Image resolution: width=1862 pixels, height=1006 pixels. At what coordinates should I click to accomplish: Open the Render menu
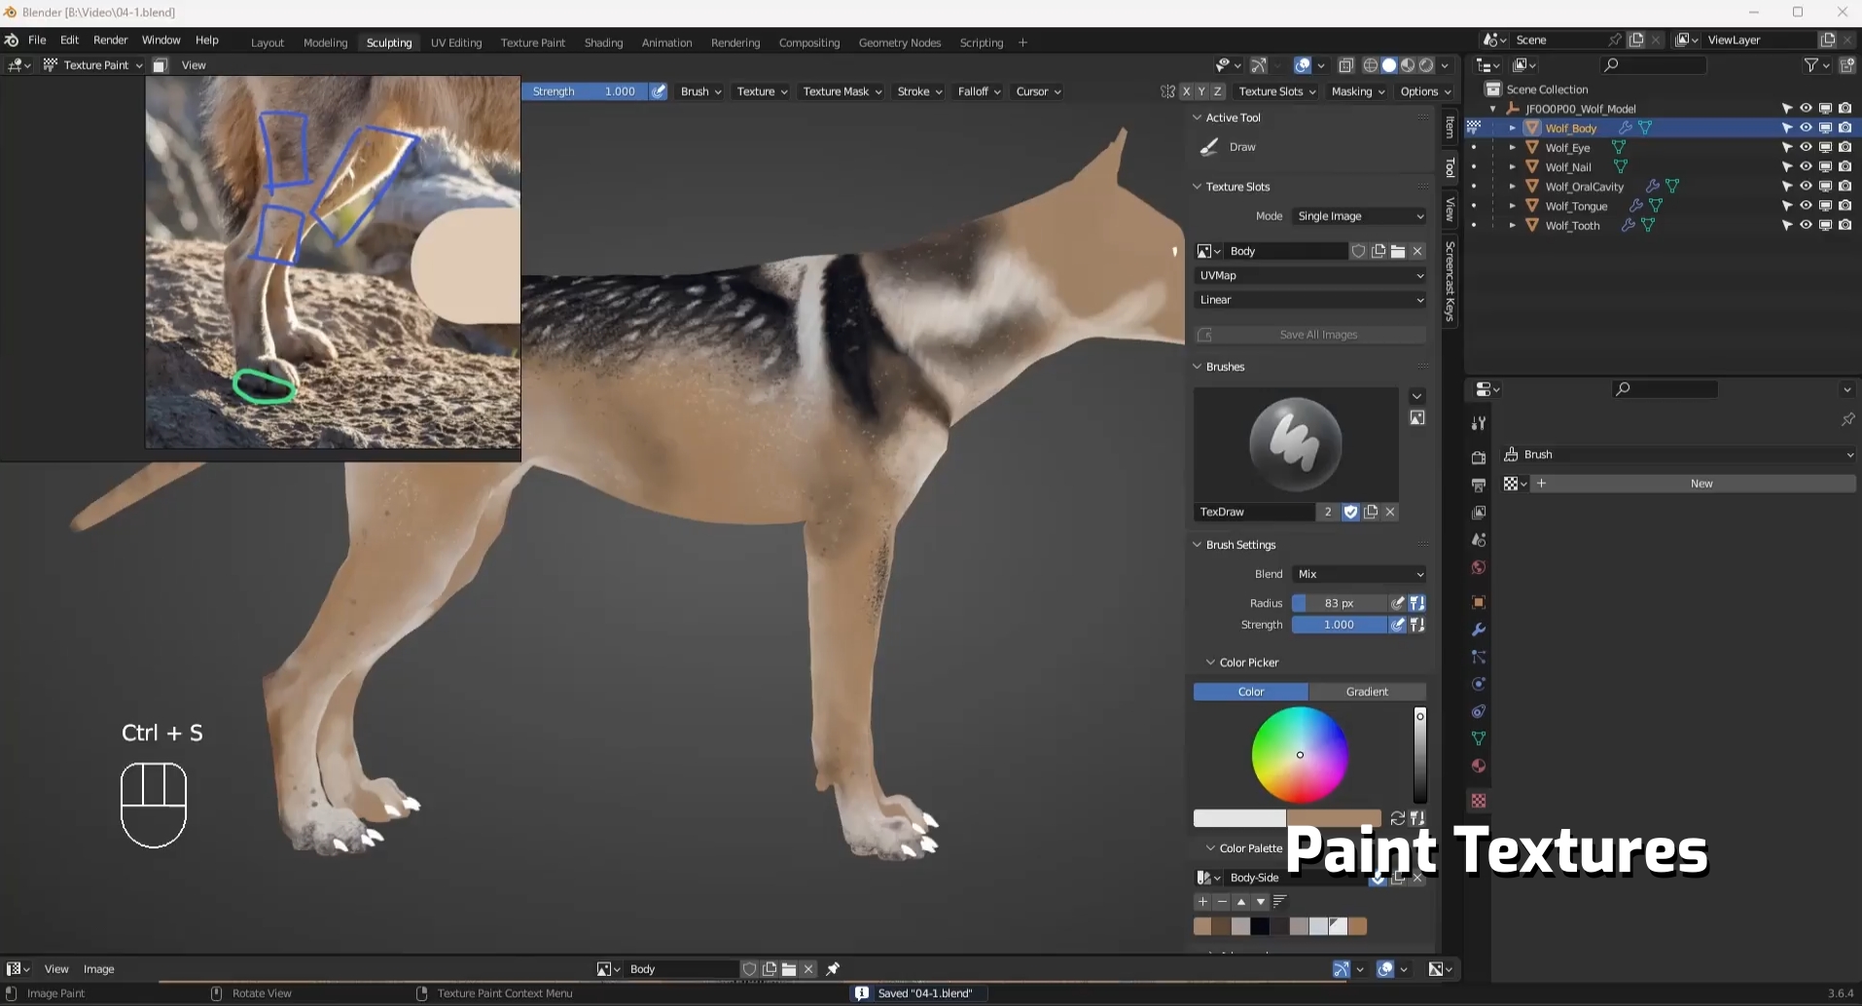110,40
